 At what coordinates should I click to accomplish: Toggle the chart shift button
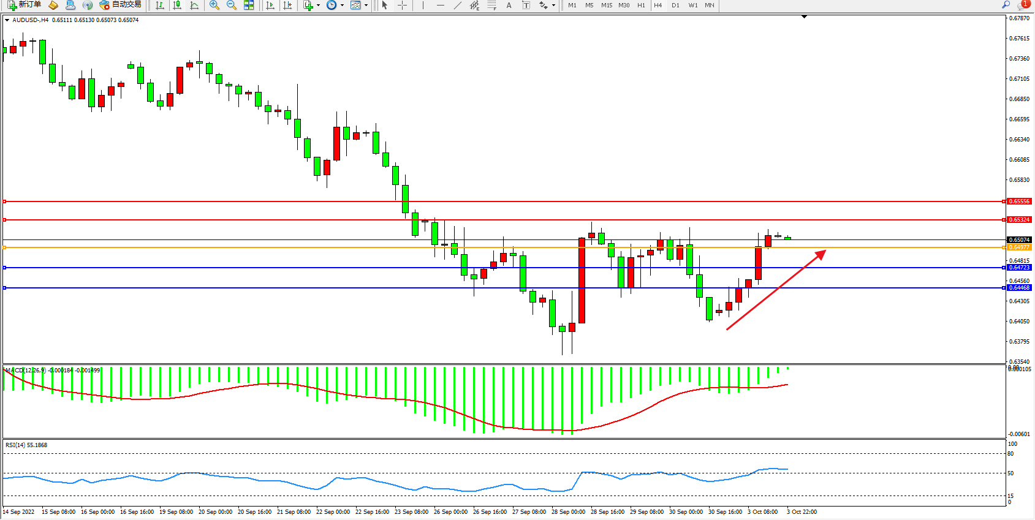tap(287, 5)
